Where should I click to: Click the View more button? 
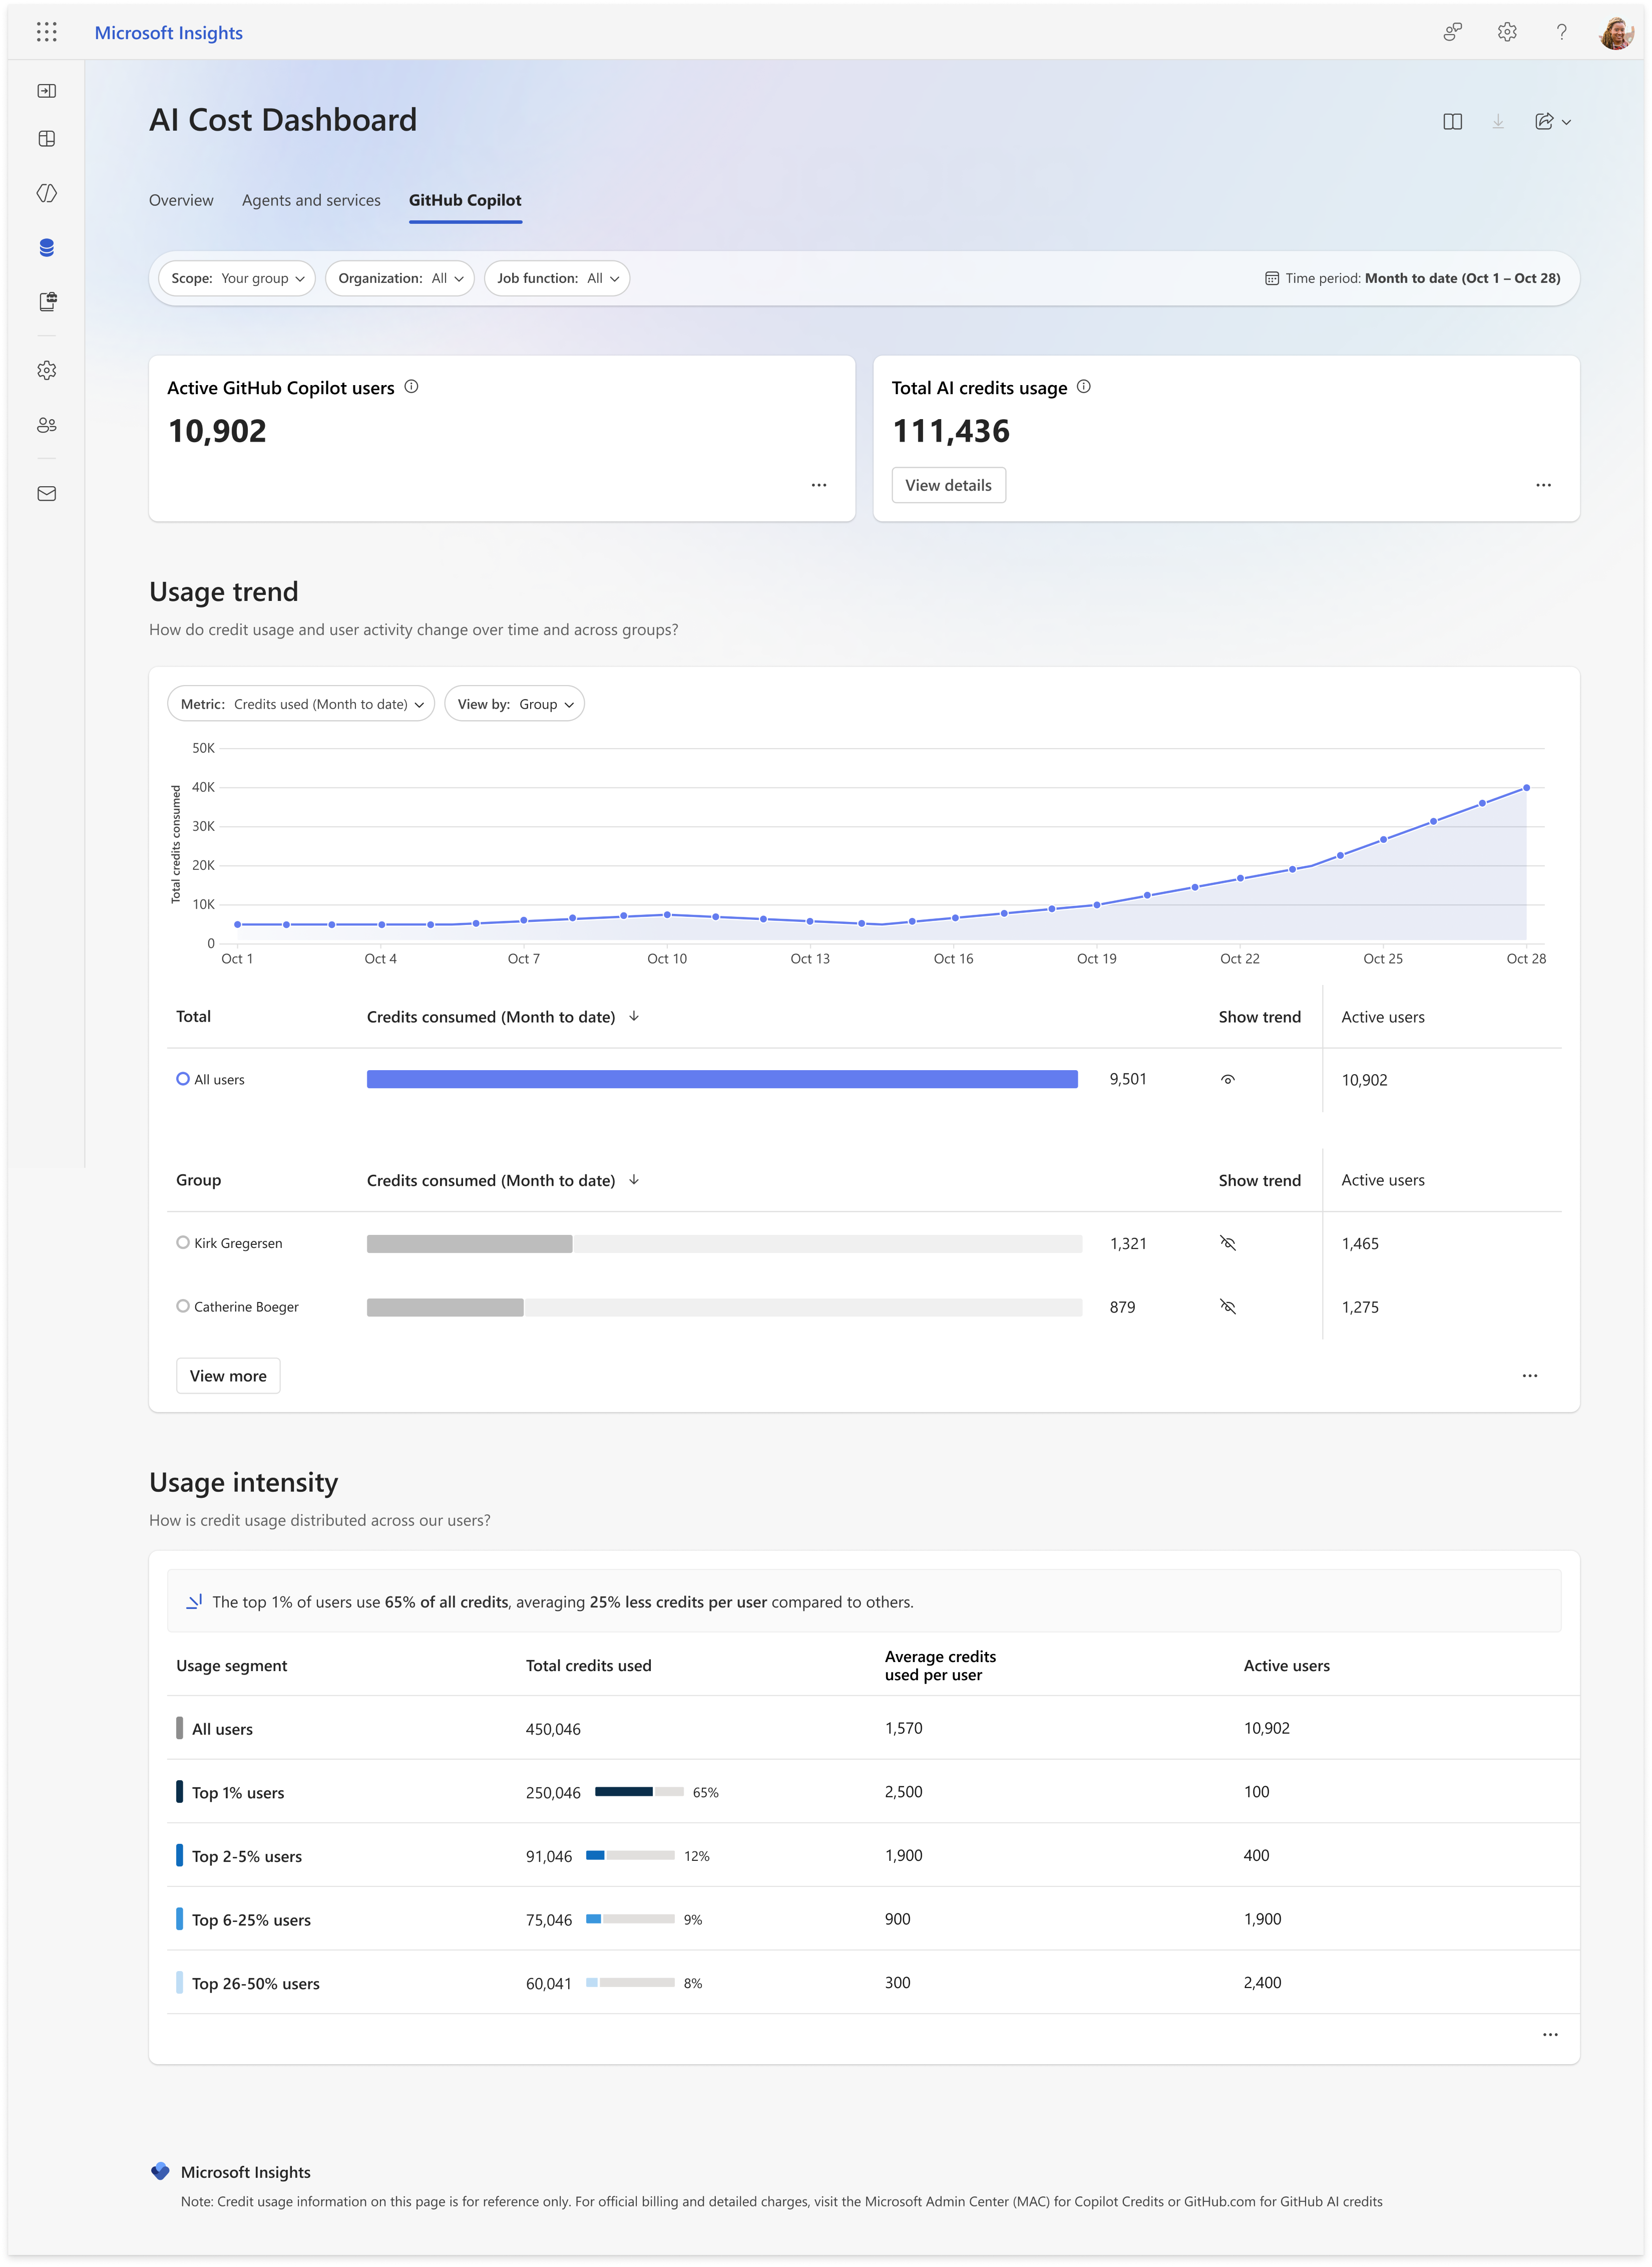(228, 1376)
